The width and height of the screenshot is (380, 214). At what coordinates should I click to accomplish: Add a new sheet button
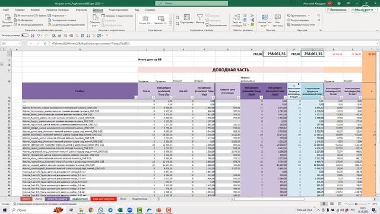[x=159, y=199]
